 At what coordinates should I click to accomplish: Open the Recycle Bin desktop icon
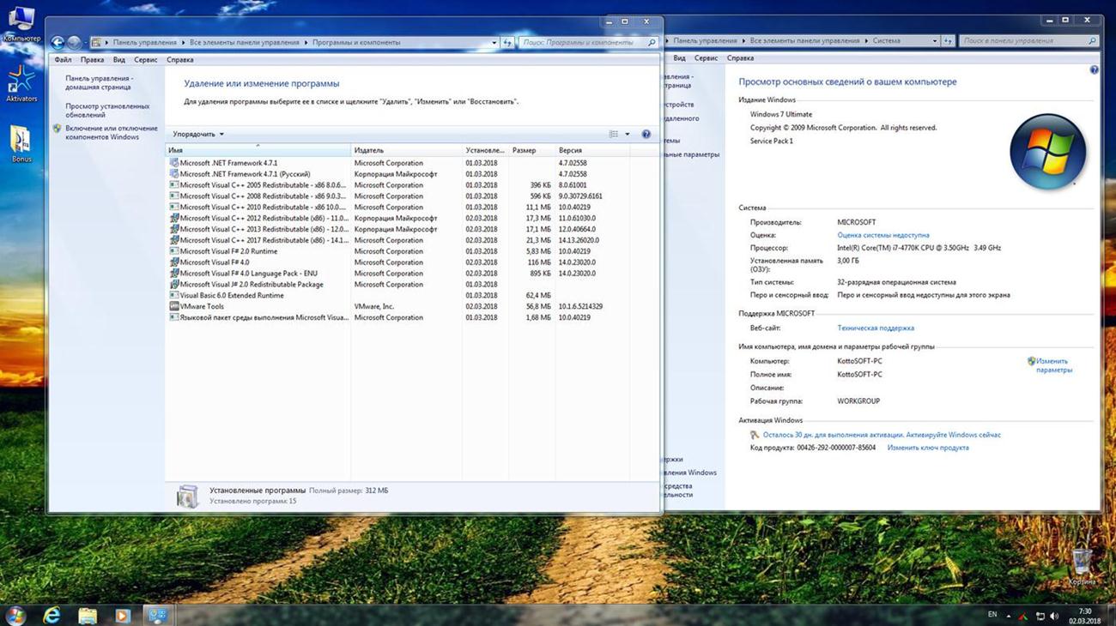click(x=1082, y=563)
